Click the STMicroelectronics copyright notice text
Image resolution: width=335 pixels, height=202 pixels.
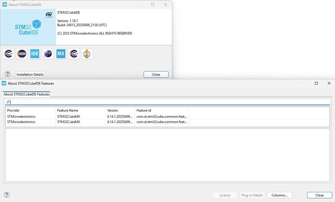(95, 33)
